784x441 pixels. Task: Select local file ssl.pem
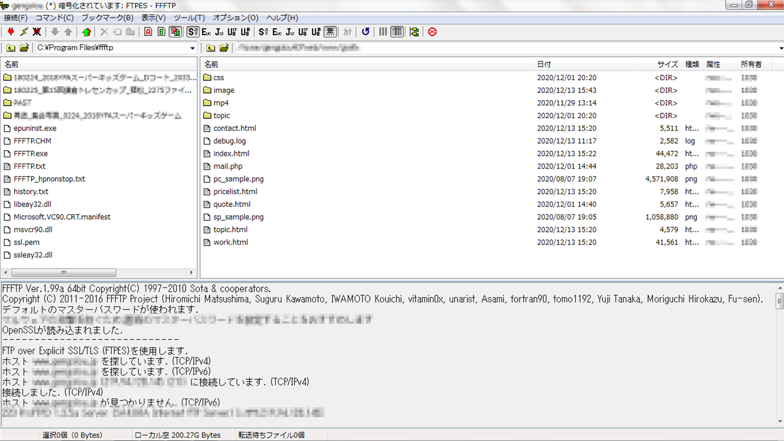27,242
